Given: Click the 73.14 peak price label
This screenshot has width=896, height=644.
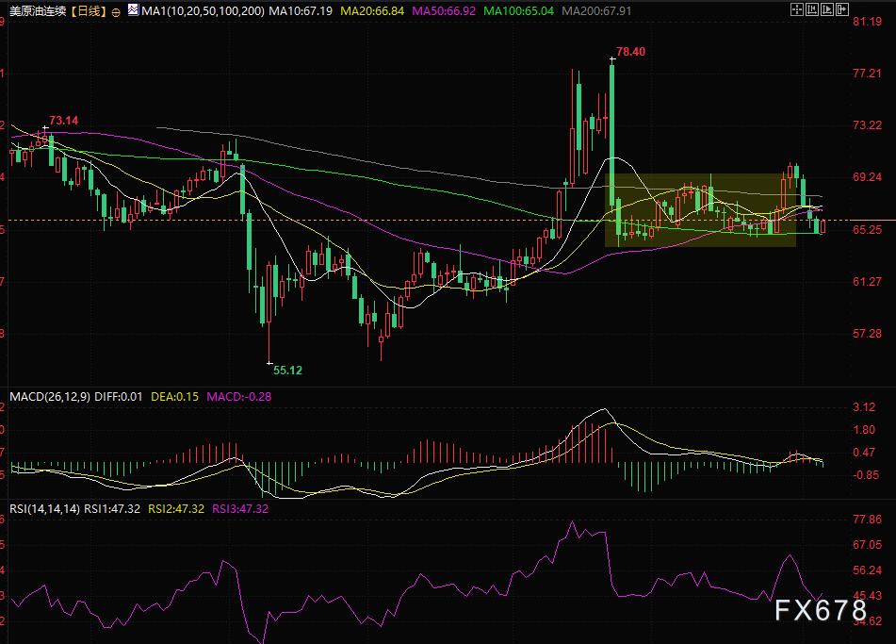Looking at the screenshot, I should [x=63, y=121].
